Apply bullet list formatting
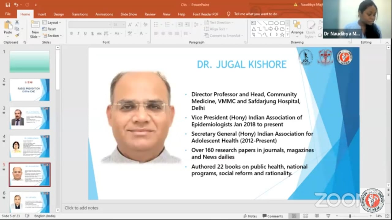 pos(157,24)
